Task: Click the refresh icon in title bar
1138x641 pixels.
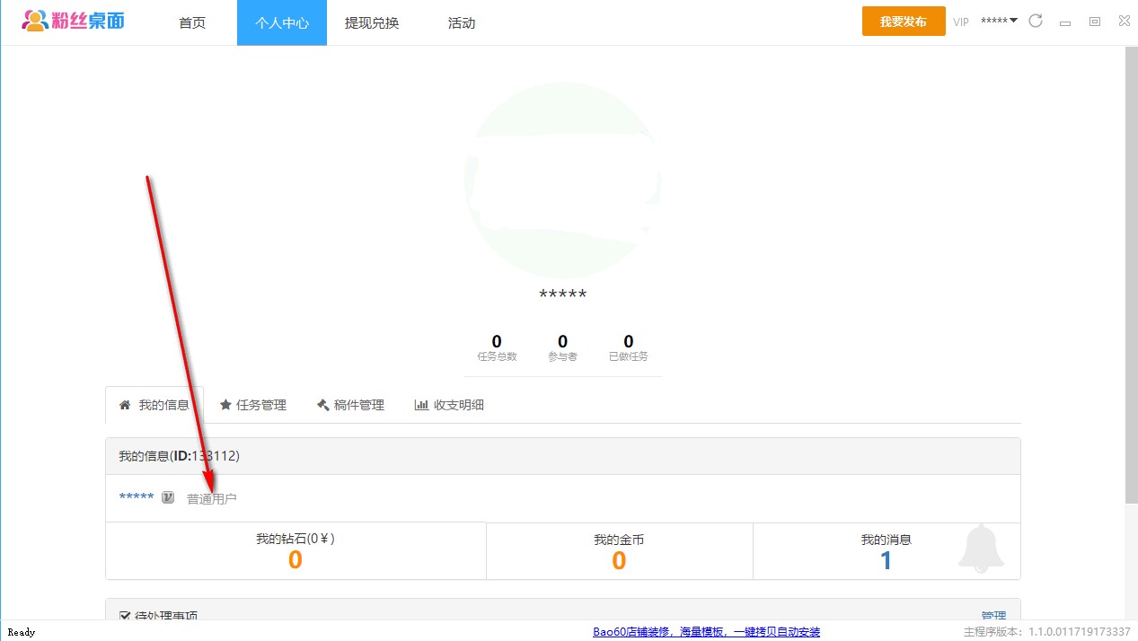Action: point(1036,21)
